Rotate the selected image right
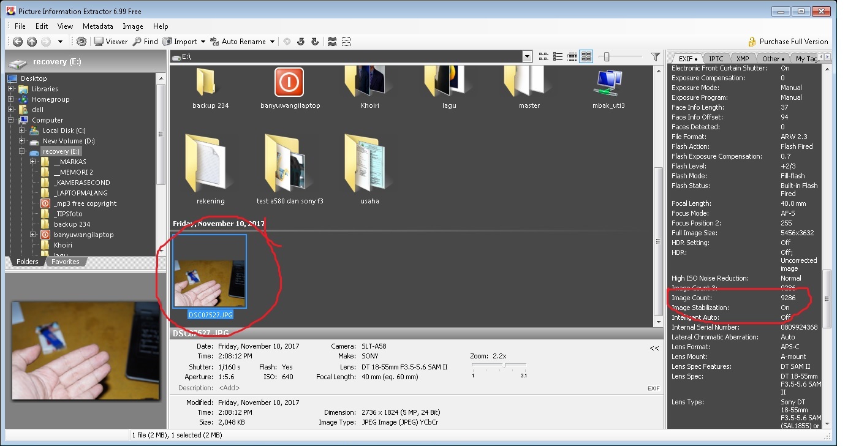This screenshot has height=446, width=848. (314, 41)
